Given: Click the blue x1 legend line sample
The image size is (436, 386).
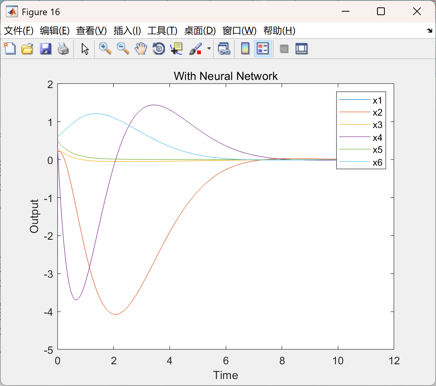Looking at the screenshot, I should coord(355,100).
